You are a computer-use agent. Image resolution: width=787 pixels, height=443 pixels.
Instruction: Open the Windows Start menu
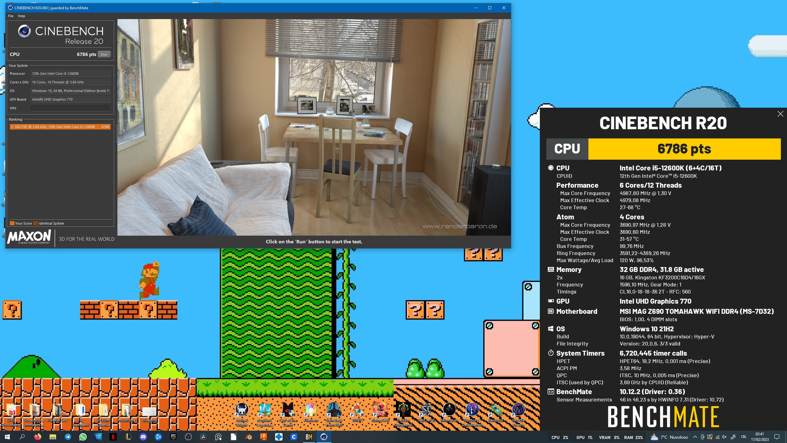coord(7,437)
